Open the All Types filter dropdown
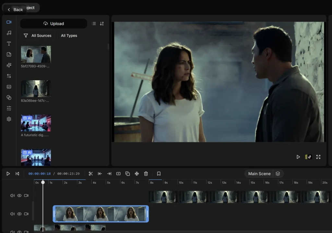The image size is (332, 233). [69, 36]
